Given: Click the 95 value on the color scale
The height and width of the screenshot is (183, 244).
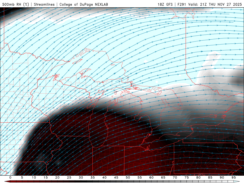Looking at the screenshot, I should tap(234, 178).
